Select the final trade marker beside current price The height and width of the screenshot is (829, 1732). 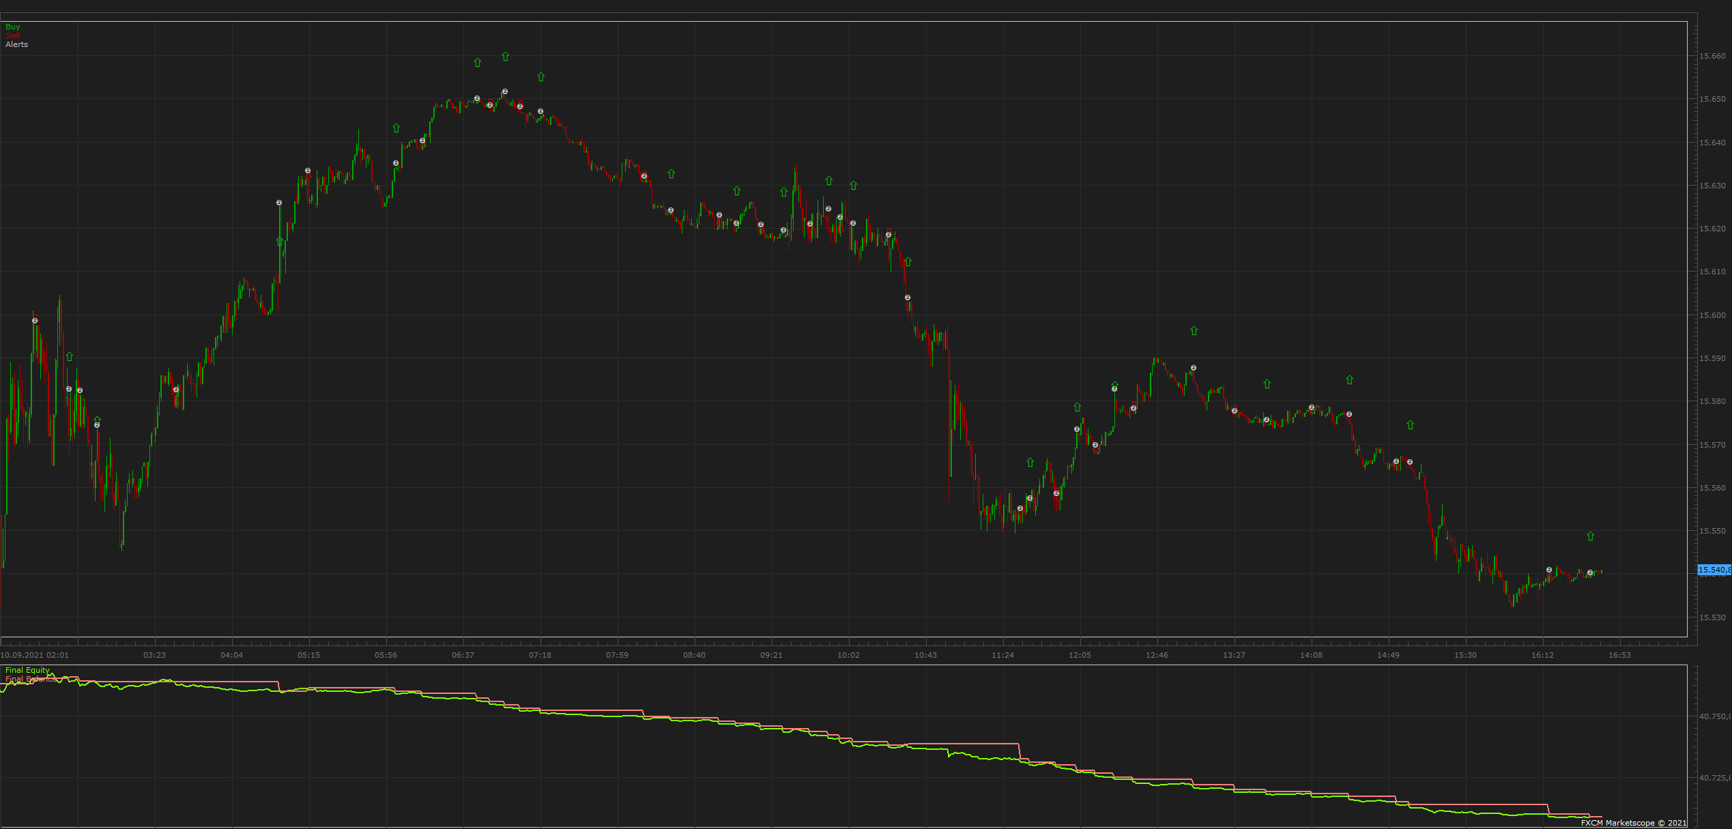pos(1590,572)
